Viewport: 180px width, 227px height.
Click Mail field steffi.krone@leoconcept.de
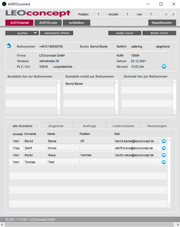click(137, 148)
